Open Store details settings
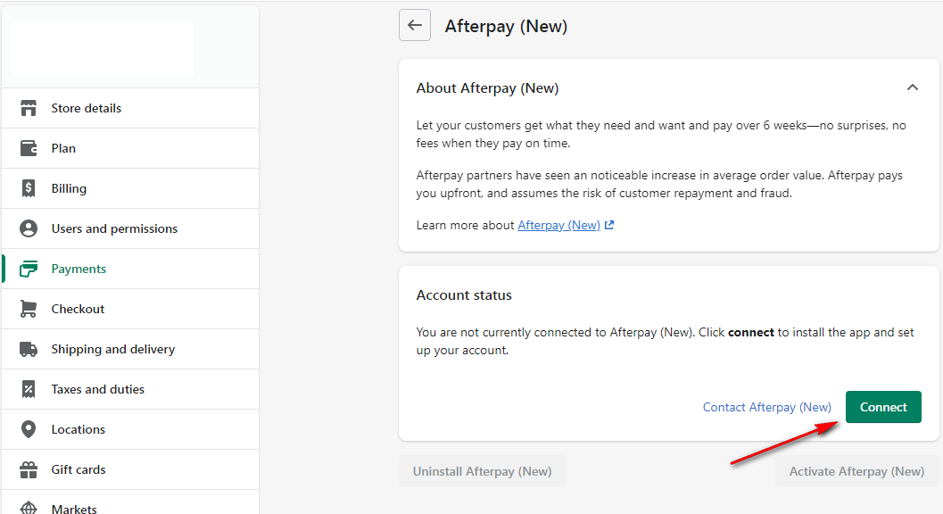The image size is (943, 514). point(130,108)
